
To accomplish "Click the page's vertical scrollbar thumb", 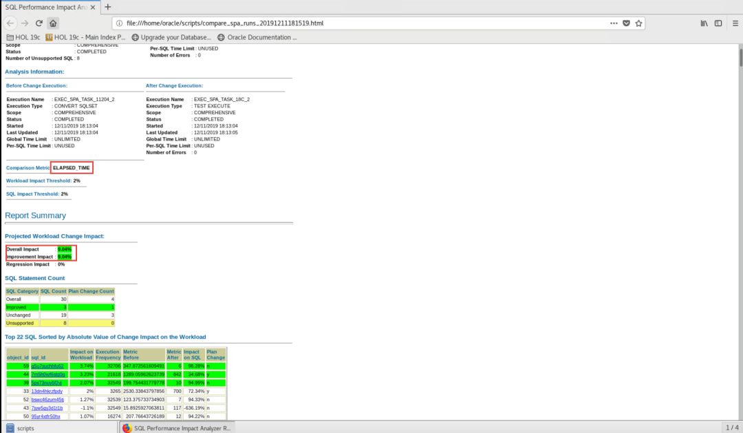I will tap(741, 58).
